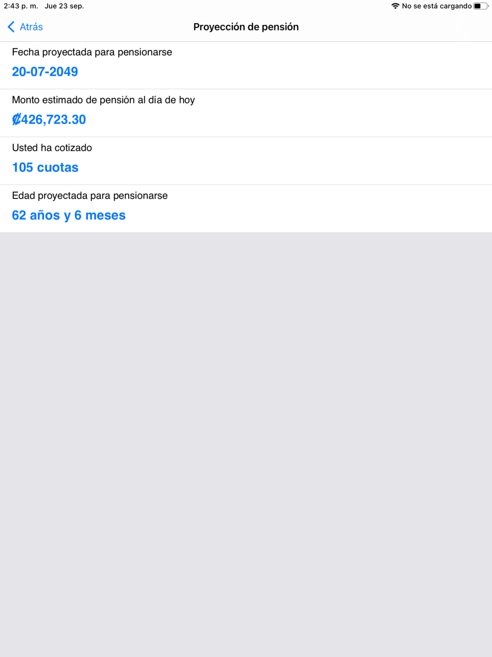
Task: Tap the status bar date Jue 23 sep.
Action: (x=64, y=6)
